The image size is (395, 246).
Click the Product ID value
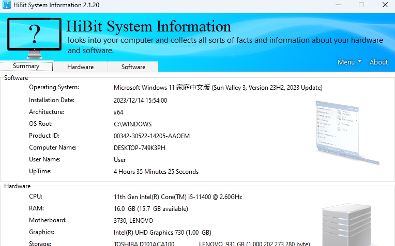pyautogui.click(x=151, y=136)
